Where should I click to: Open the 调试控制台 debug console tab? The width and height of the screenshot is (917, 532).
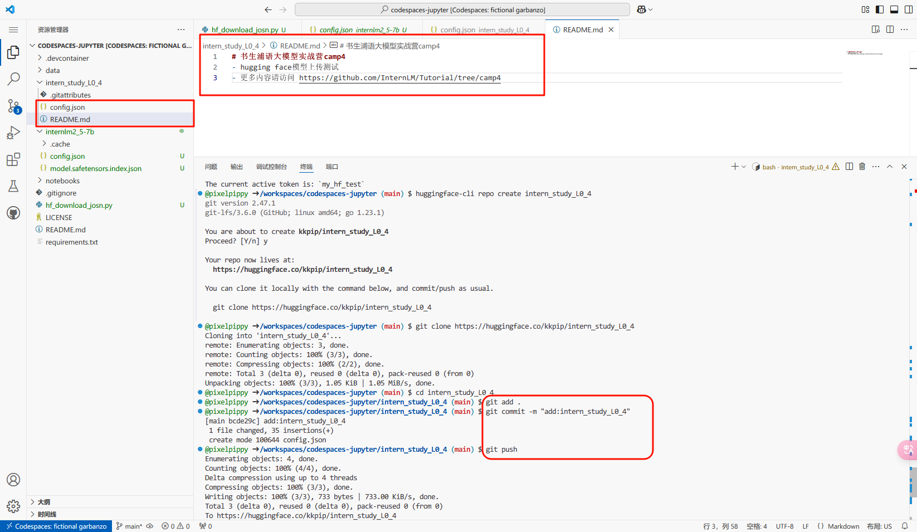pos(271,167)
